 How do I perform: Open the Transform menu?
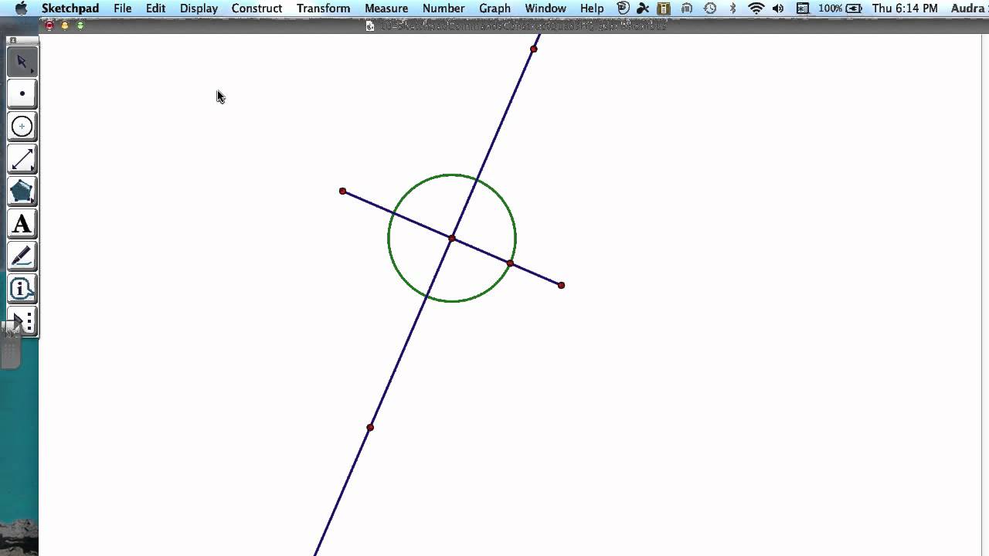pyautogui.click(x=323, y=8)
